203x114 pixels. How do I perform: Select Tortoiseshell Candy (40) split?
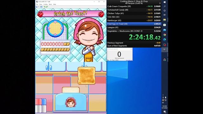pyautogui.click(x=134, y=10)
